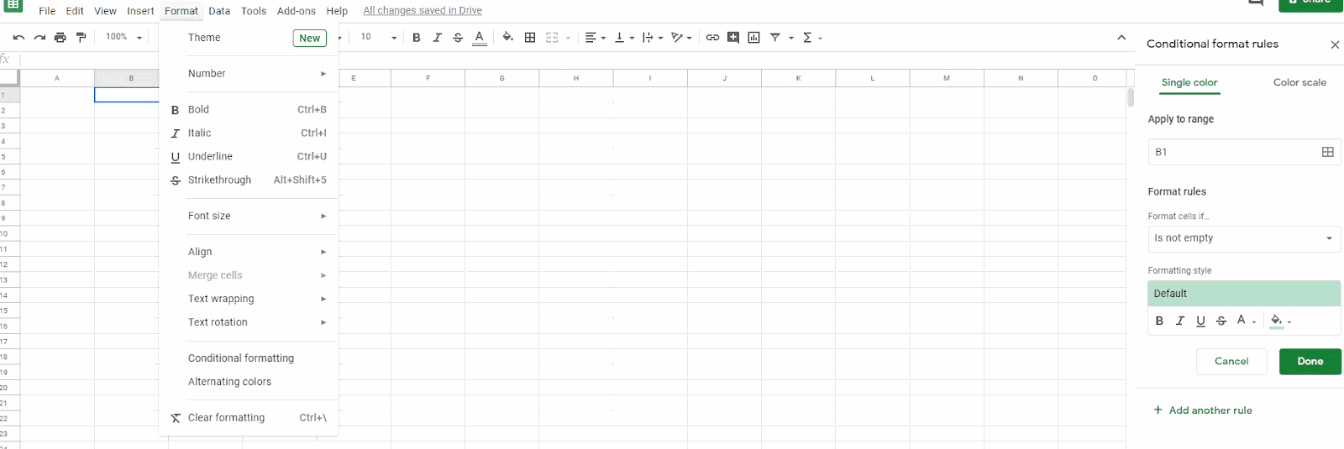Toggle bold in the formatting style panel
The image size is (1344, 449).
click(x=1159, y=321)
